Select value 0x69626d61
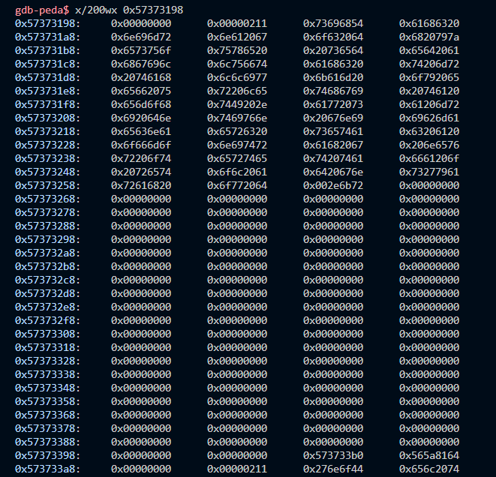The width and height of the screenshot is (496, 477). pyautogui.click(x=429, y=118)
